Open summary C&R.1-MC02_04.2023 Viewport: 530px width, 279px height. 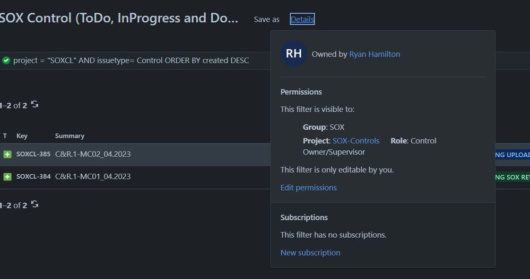click(x=93, y=154)
